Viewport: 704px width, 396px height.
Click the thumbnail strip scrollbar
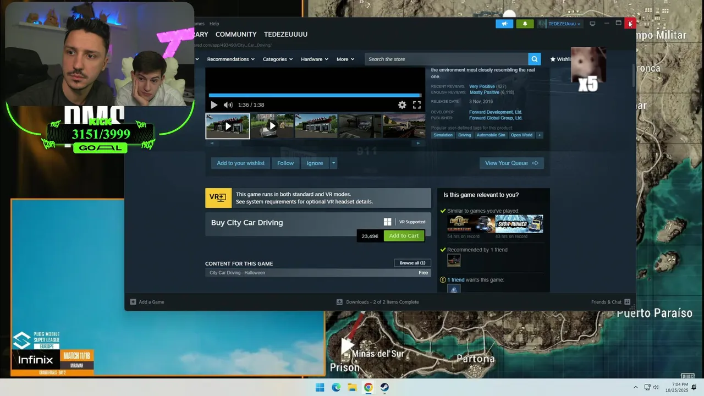click(315, 143)
